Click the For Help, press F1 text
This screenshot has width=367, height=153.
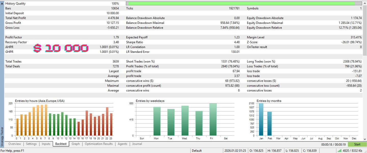[x=13, y=151]
